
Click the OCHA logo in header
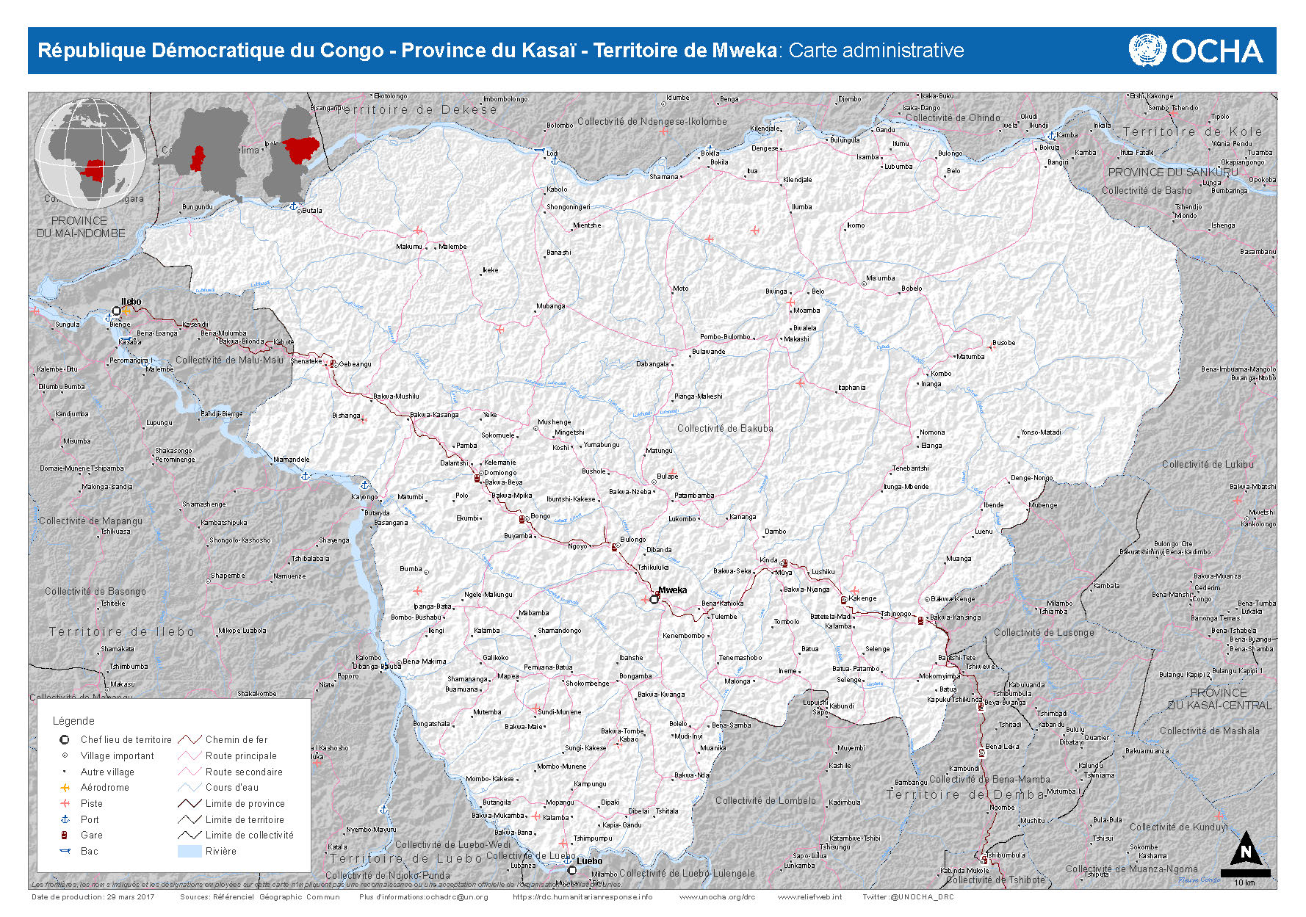click(1196, 51)
